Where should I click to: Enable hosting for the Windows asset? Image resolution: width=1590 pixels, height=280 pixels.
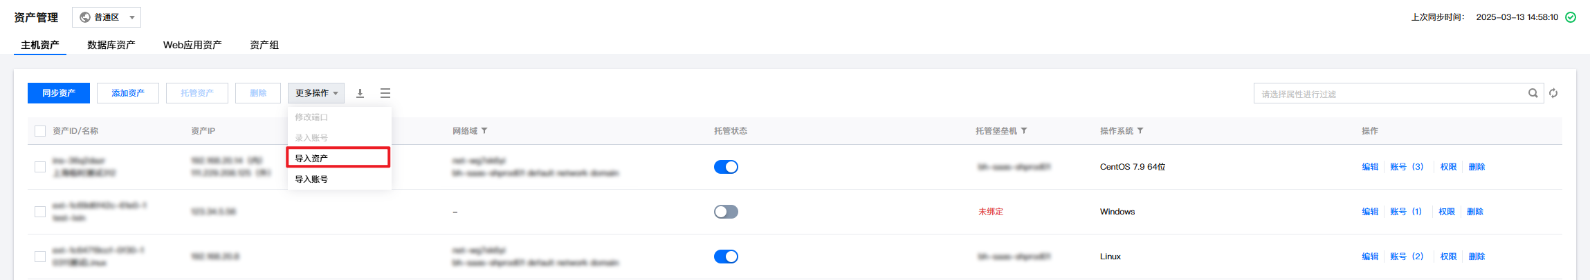point(726,212)
